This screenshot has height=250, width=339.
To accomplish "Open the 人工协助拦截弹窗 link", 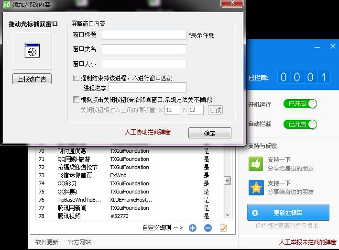I will click(x=147, y=132).
